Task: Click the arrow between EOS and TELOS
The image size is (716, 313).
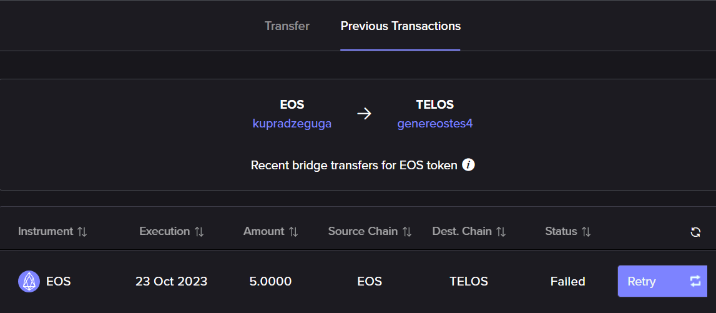Action: pos(364,114)
